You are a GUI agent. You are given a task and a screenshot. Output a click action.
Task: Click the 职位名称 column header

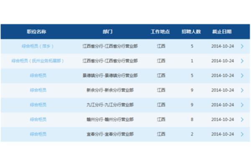36,32
